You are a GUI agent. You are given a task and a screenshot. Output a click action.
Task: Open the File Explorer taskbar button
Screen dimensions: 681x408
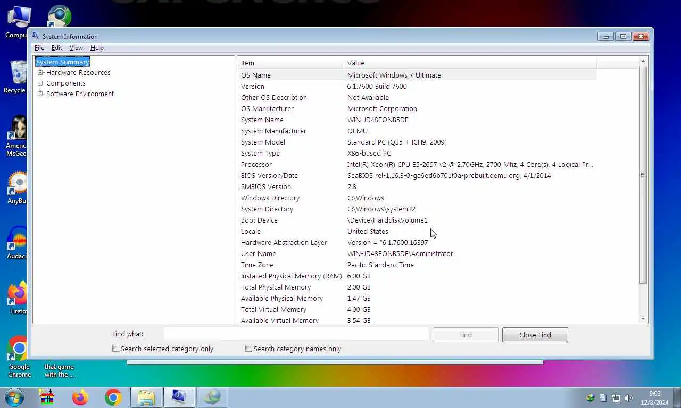pyautogui.click(x=146, y=397)
